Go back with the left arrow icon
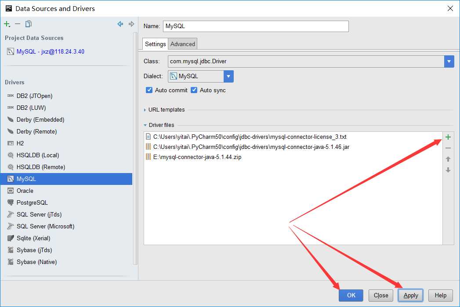 tap(120, 24)
